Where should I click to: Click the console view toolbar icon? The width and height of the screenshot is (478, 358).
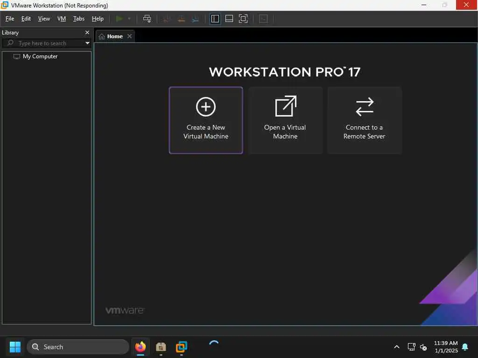coord(263,19)
